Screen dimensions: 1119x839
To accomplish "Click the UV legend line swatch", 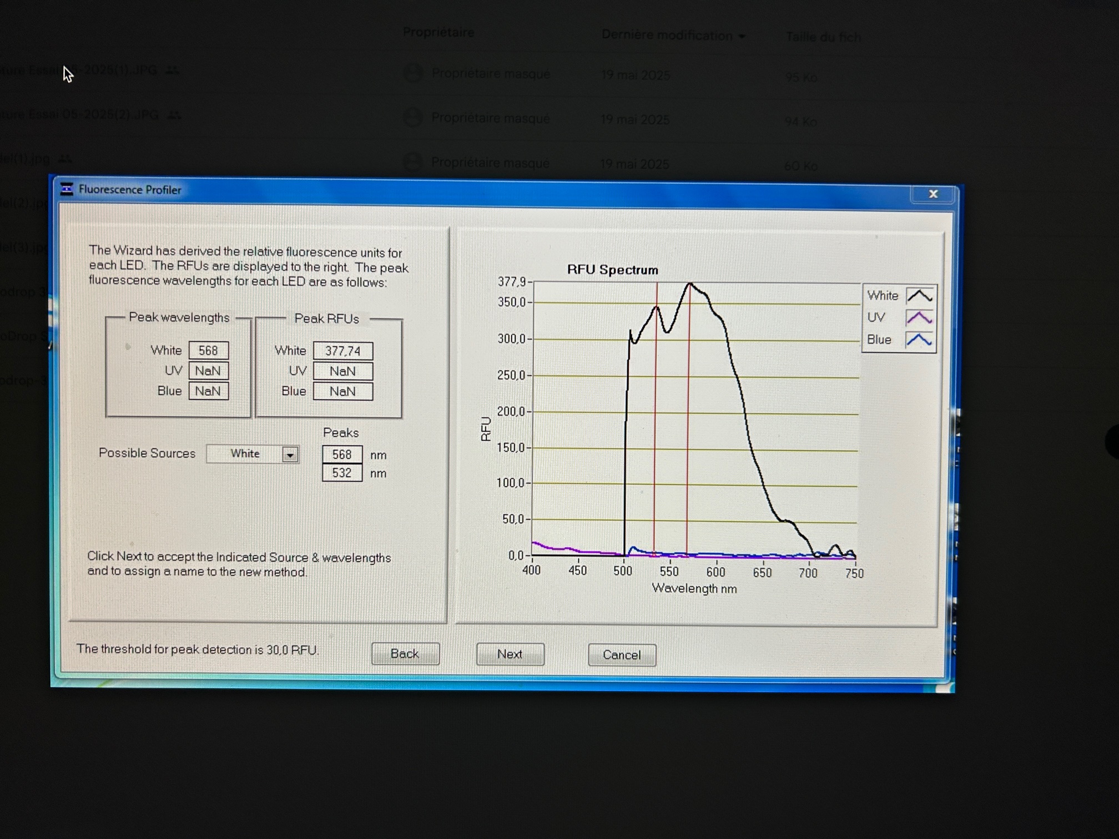I will click(x=919, y=318).
